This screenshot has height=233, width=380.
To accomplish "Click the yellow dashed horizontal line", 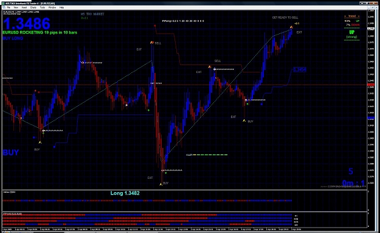I will pos(210,155).
